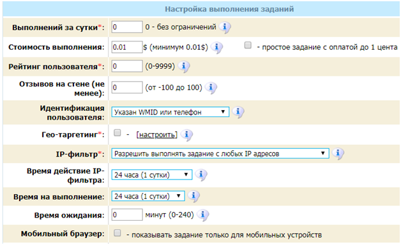The height and width of the screenshot is (245, 401).
Task: Open Идентификация пользователя dropdown
Action: tap(170, 112)
